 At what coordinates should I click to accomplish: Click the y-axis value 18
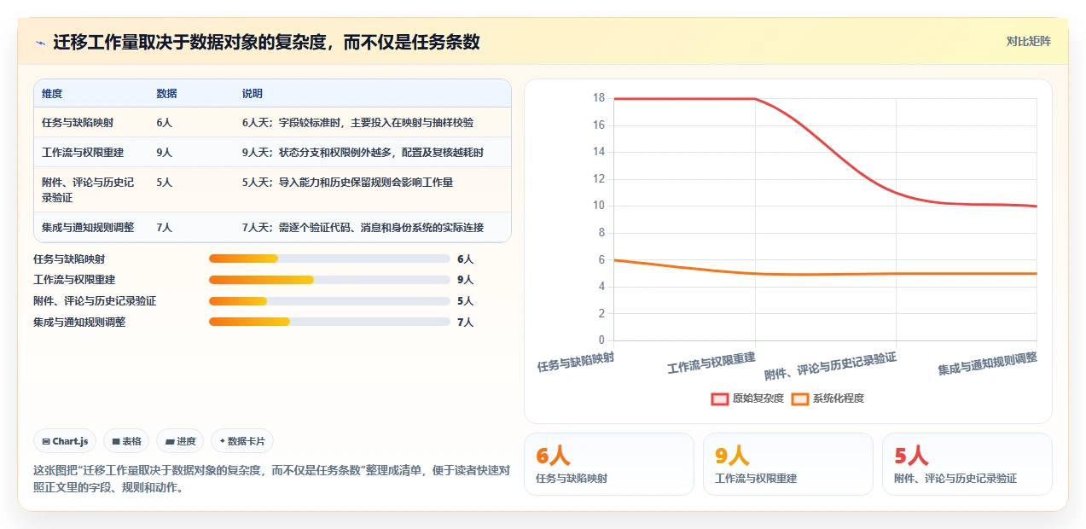[x=598, y=98]
